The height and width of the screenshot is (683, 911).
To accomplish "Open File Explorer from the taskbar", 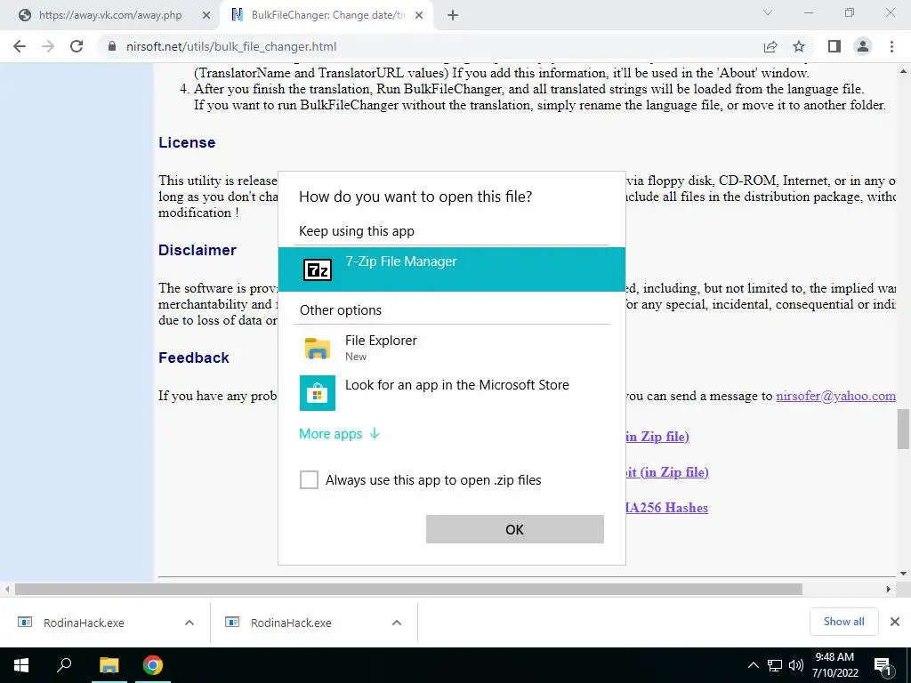I will point(109,665).
